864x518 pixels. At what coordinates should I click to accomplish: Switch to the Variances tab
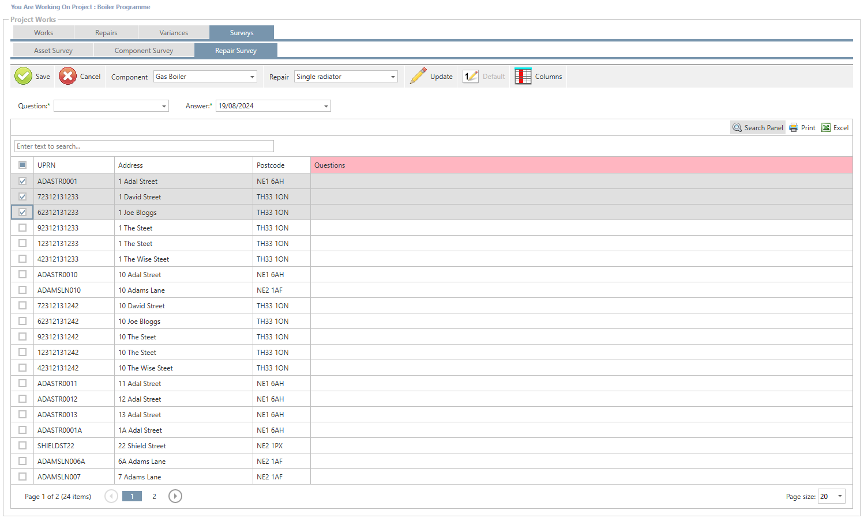[x=174, y=33]
